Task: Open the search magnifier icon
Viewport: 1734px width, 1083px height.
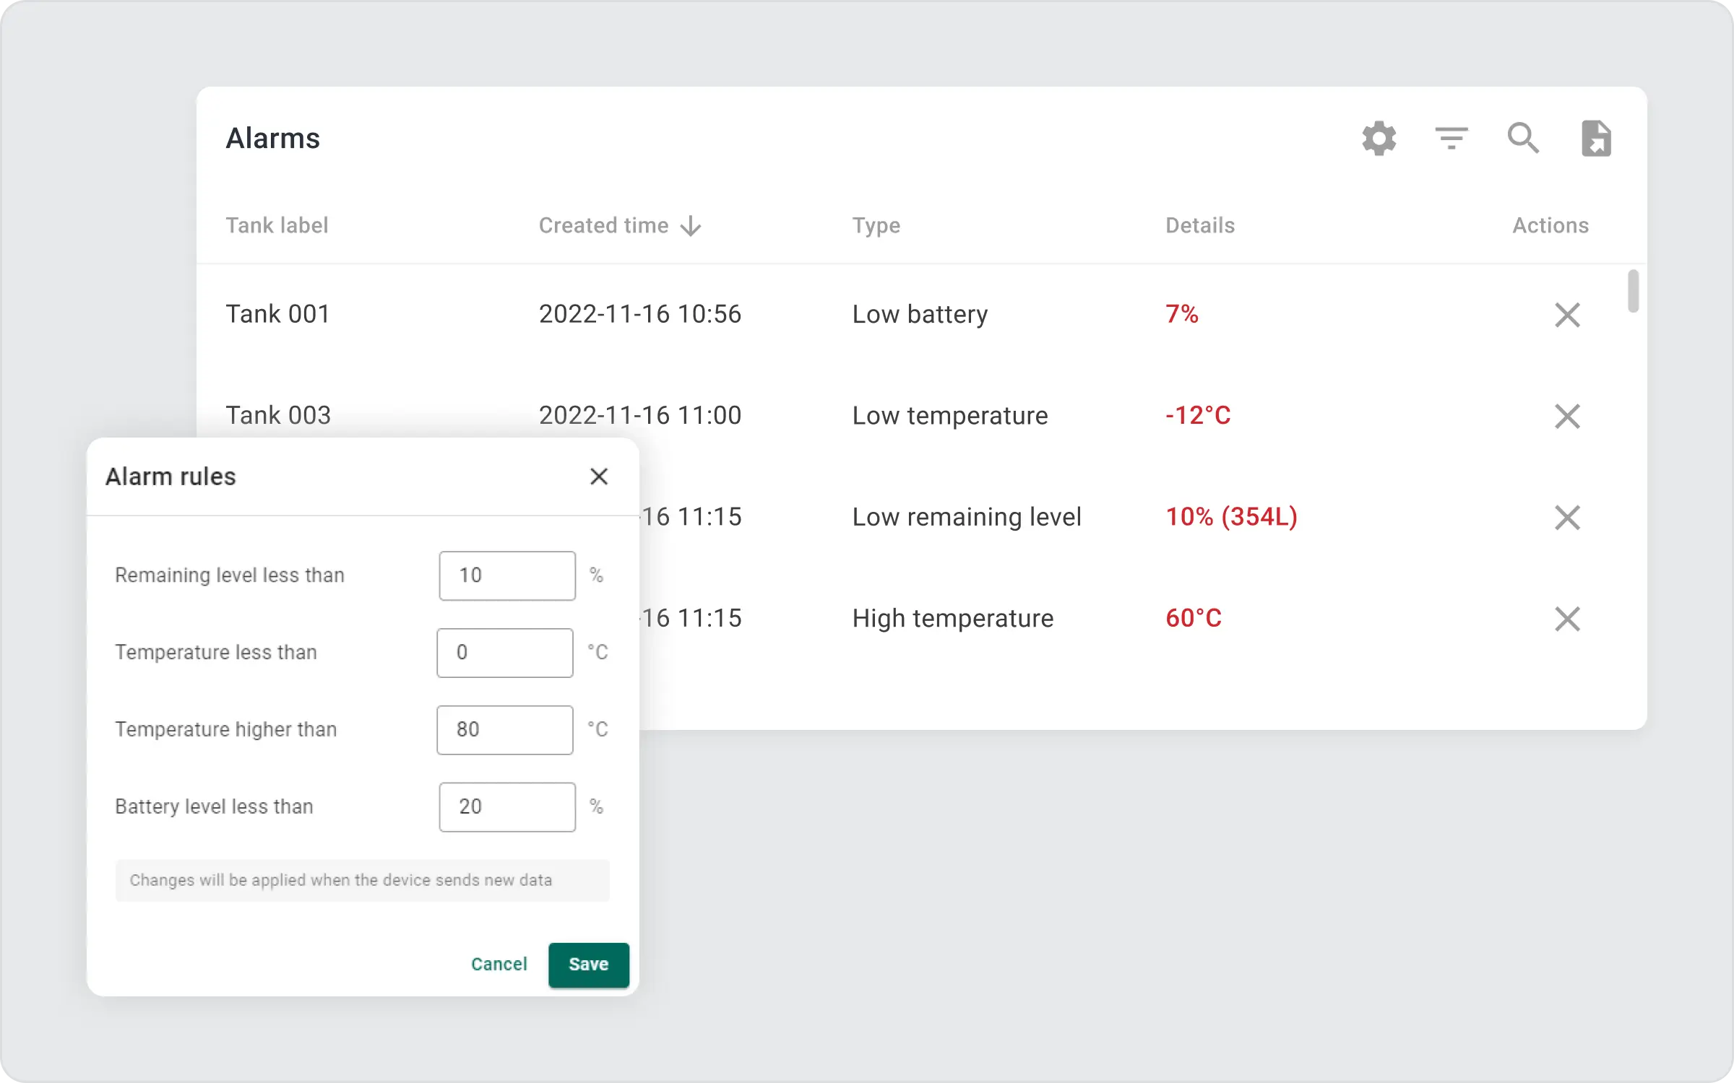Action: [1523, 138]
